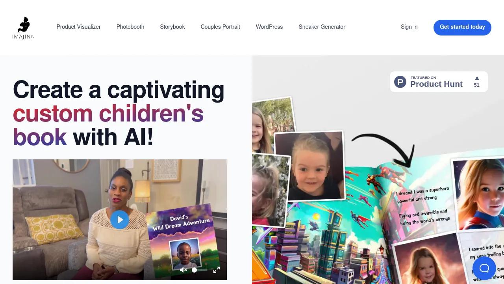The width and height of the screenshot is (504, 284).
Task: Open Sneaker Generator page
Action: click(x=322, y=27)
